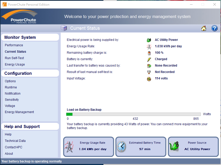Click the Help and Support section header
The image size is (221, 165).
coord(30,126)
